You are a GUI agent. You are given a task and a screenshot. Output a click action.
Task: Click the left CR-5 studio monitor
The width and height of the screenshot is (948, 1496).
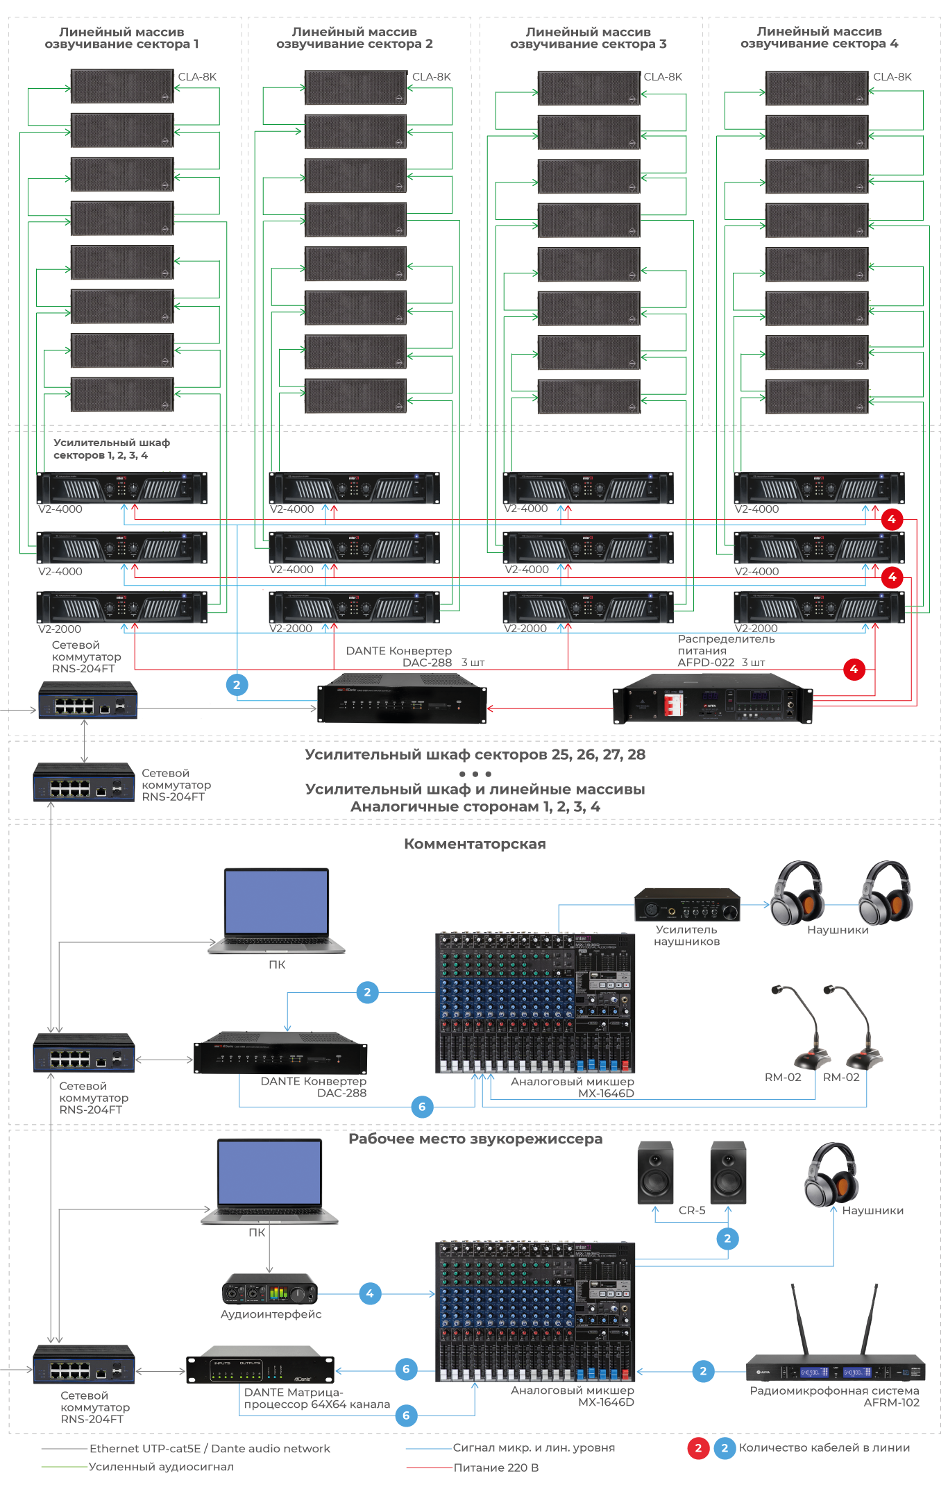(x=656, y=1173)
